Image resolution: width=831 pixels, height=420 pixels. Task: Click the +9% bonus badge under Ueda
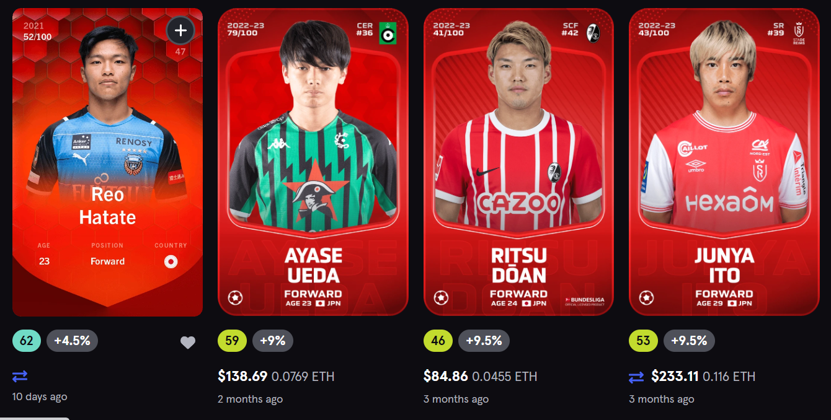[x=273, y=341]
